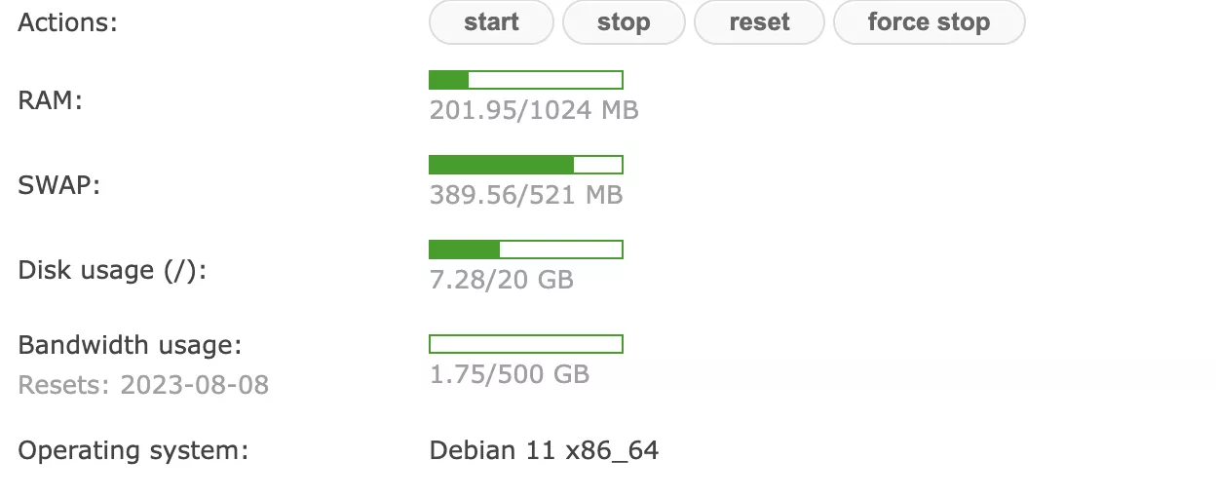Screen dimensions: 1216x499
Task: Hit the reset button
Action: [x=759, y=22]
